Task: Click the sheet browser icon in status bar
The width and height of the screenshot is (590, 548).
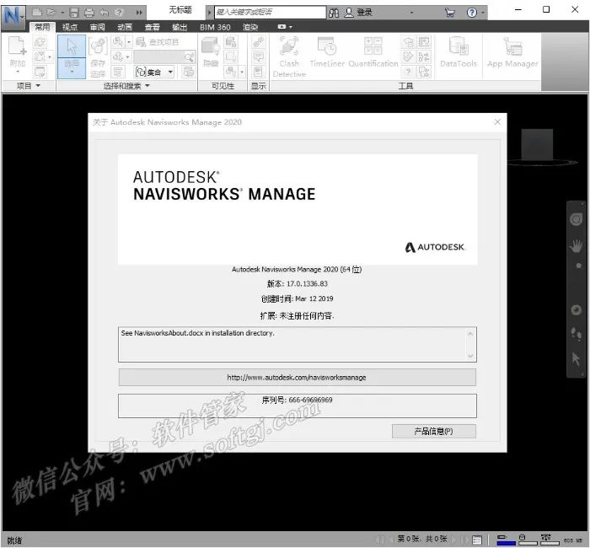Action: point(477,540)
